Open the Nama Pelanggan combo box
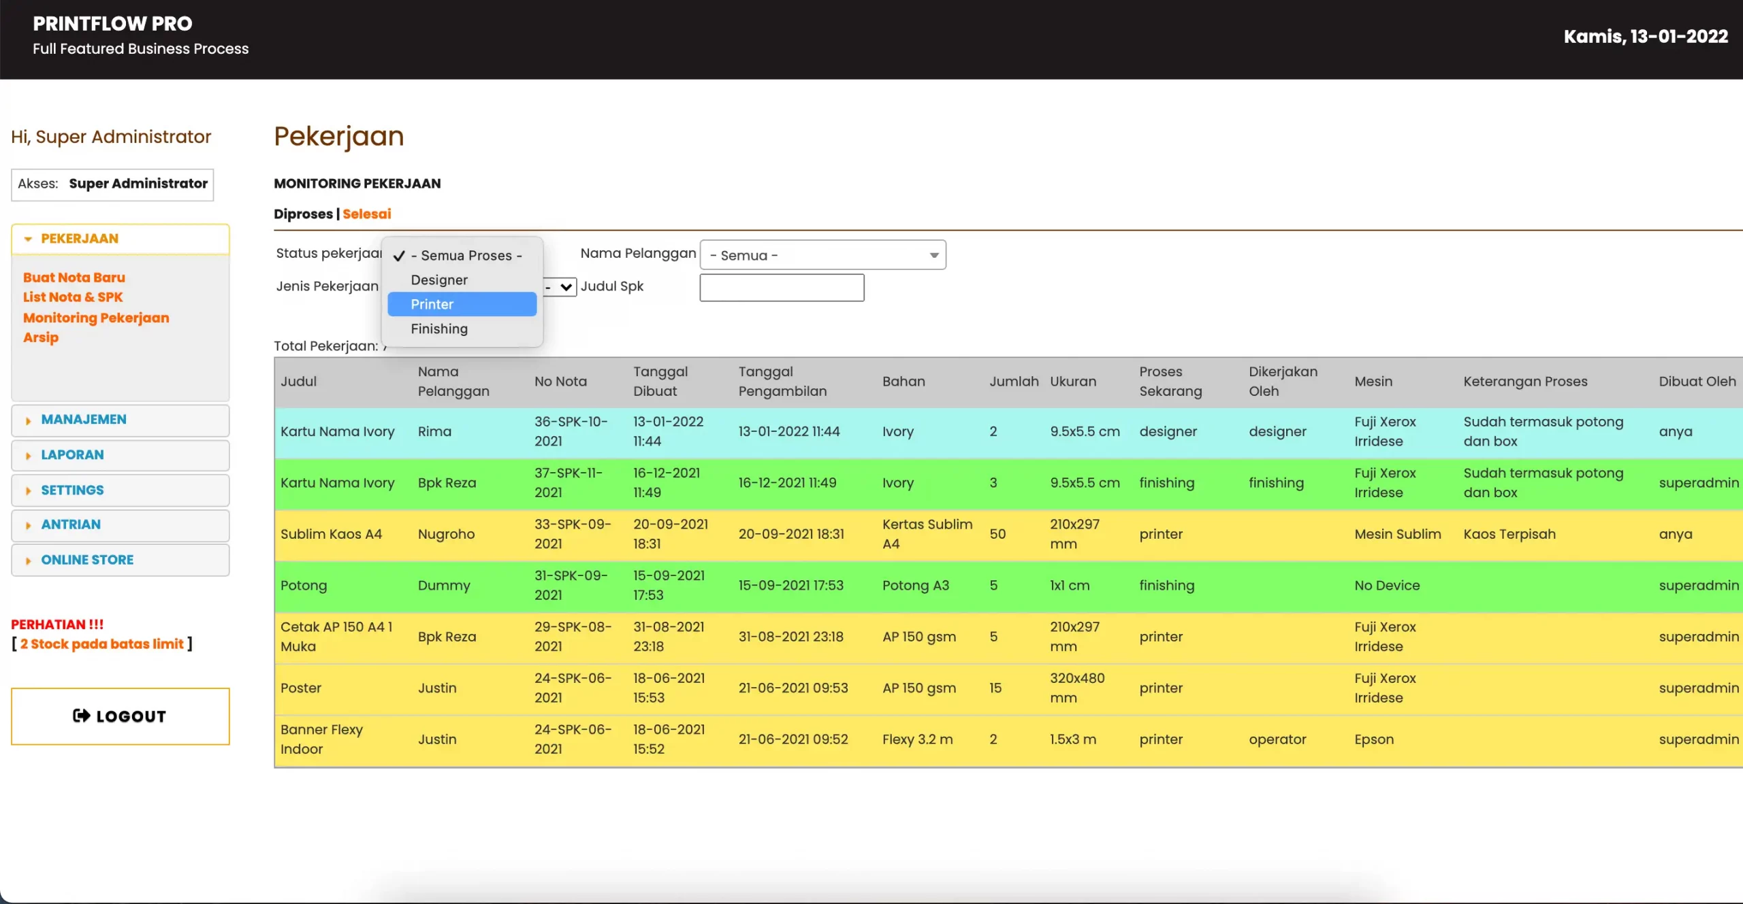The image size is (1743, 904). (822, 255)
